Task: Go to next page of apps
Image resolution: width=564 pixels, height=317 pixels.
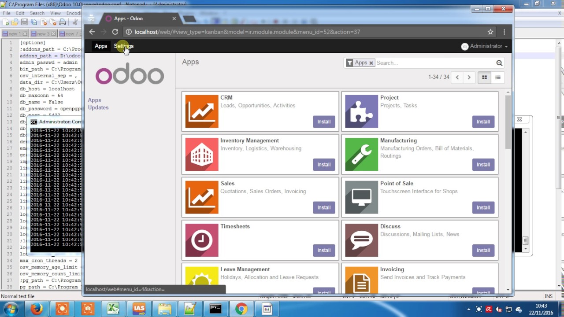Action: pos(469,77)
